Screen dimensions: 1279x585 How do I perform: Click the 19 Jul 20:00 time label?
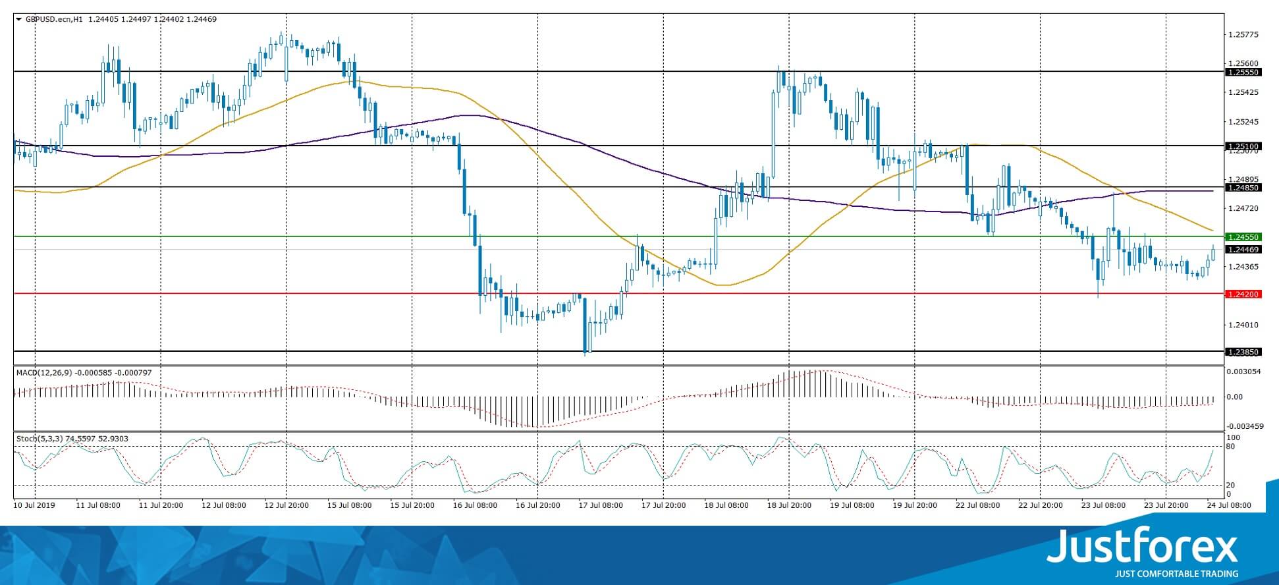tap(915, 505)
